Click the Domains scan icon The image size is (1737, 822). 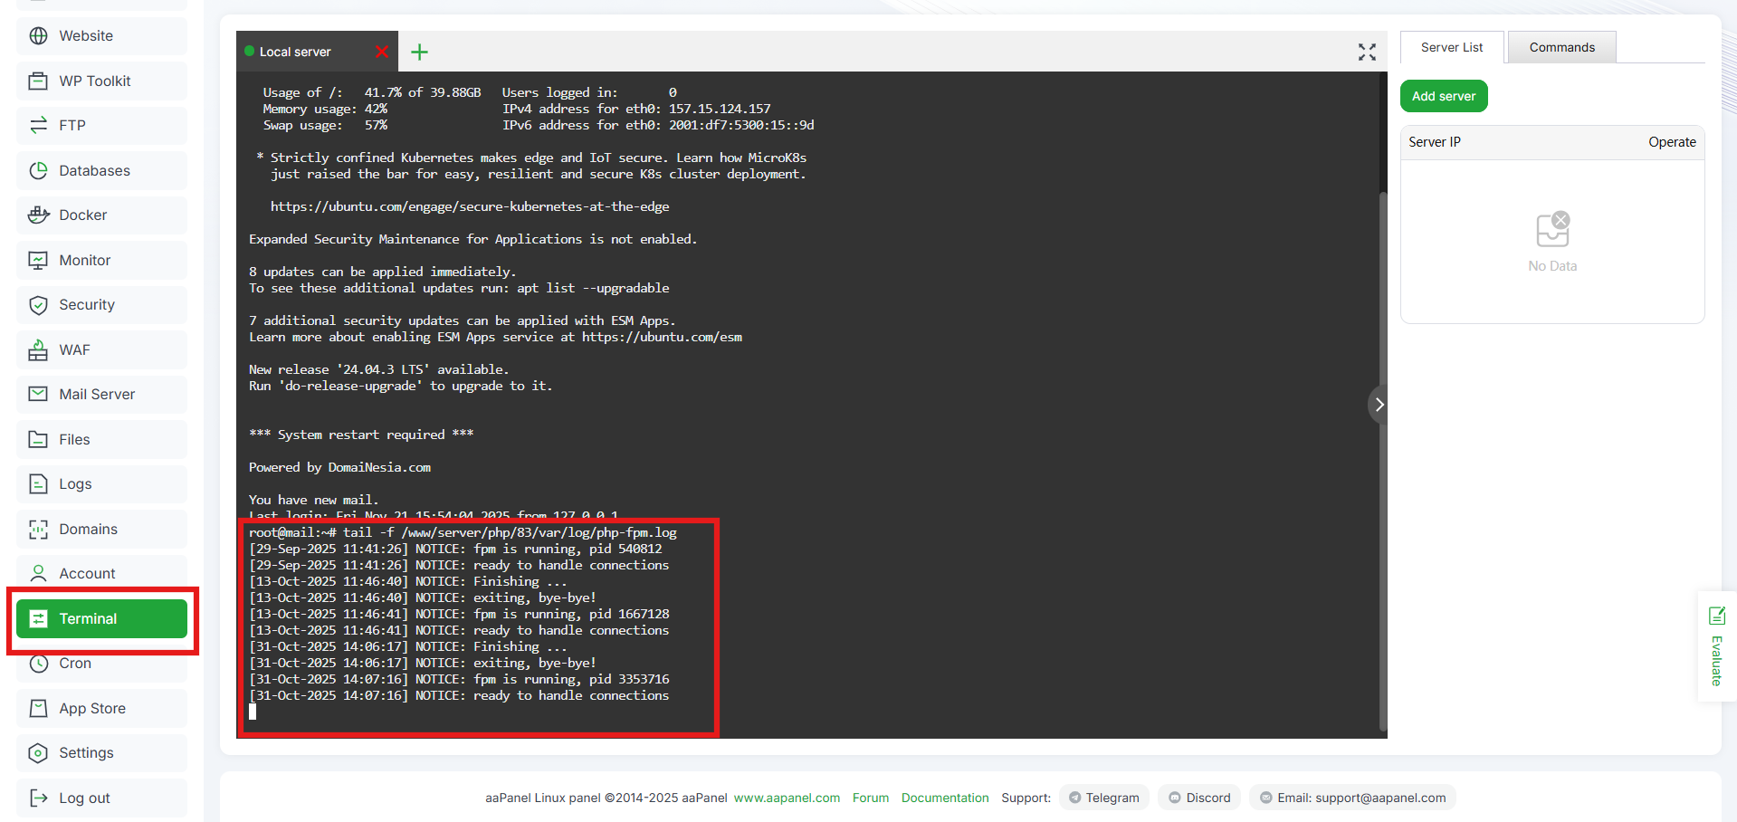click(x=38, y=529)
